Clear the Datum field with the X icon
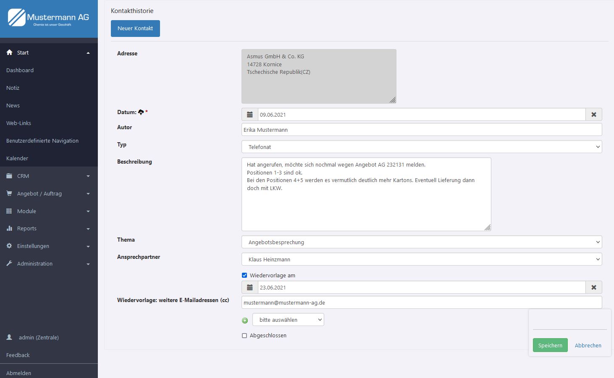The height and width of the screenshot is (378, 614). coord(593,115)
